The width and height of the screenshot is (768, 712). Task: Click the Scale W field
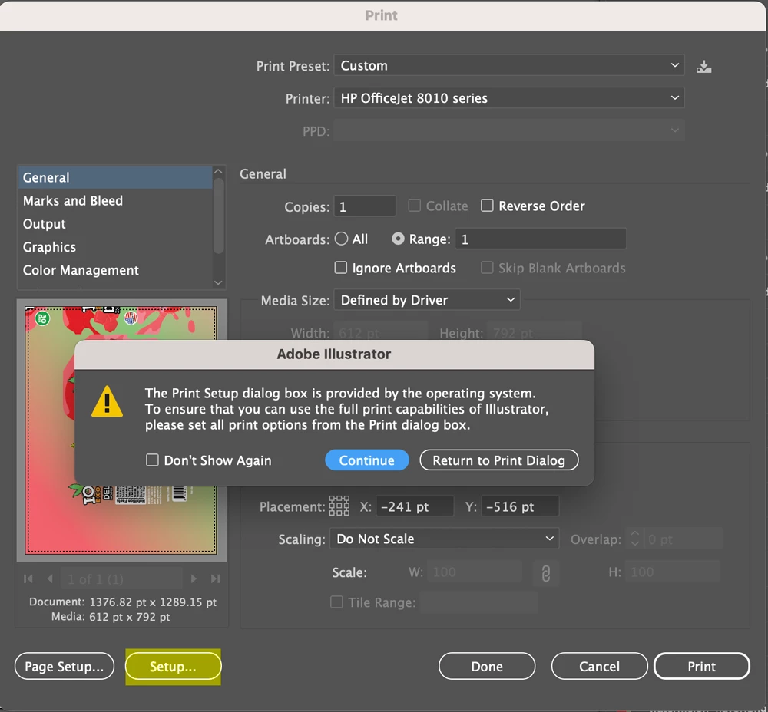point(475,572)
